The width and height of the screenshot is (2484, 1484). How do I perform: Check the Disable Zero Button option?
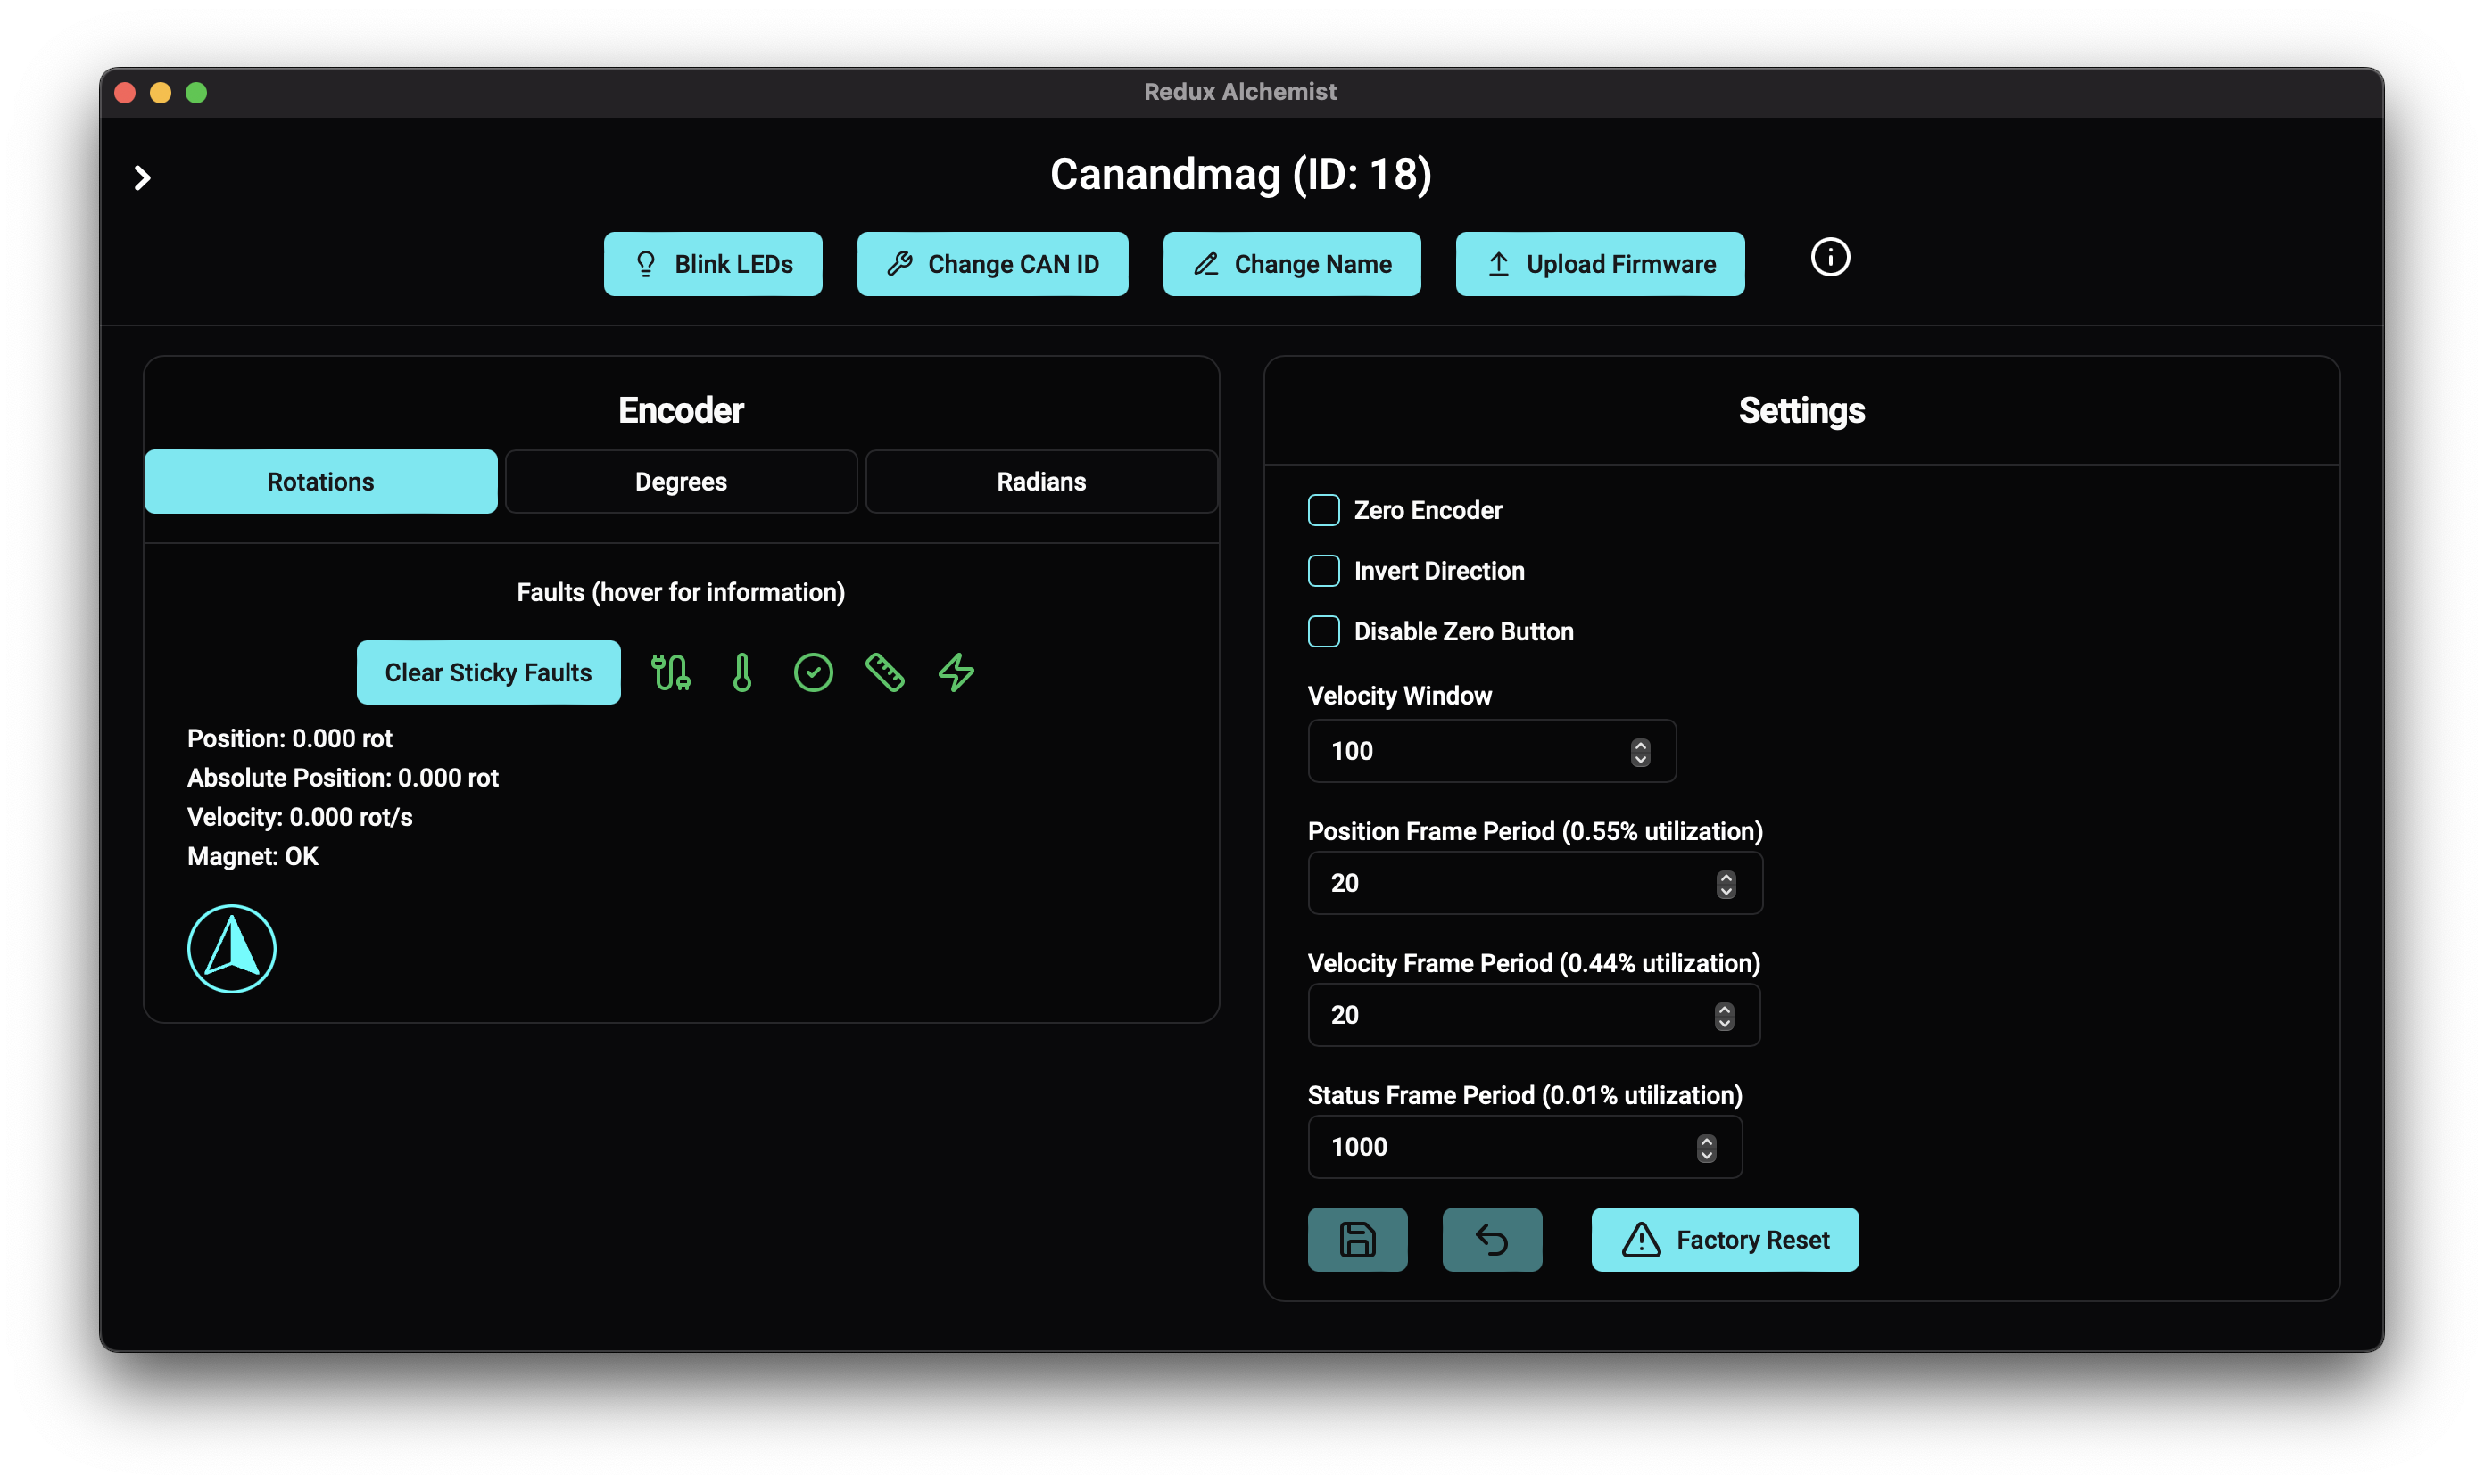point(1323,632)
